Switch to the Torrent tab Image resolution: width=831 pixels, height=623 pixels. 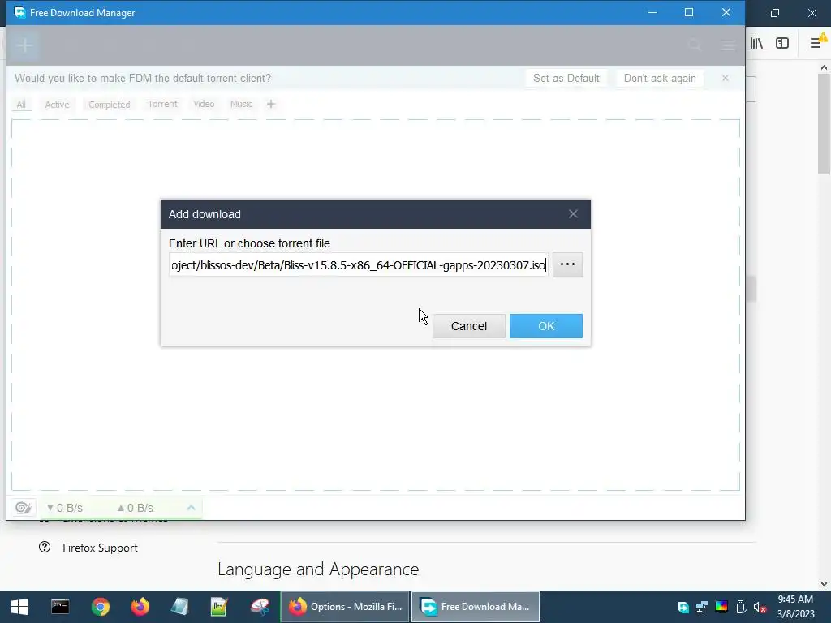[162, 104]
